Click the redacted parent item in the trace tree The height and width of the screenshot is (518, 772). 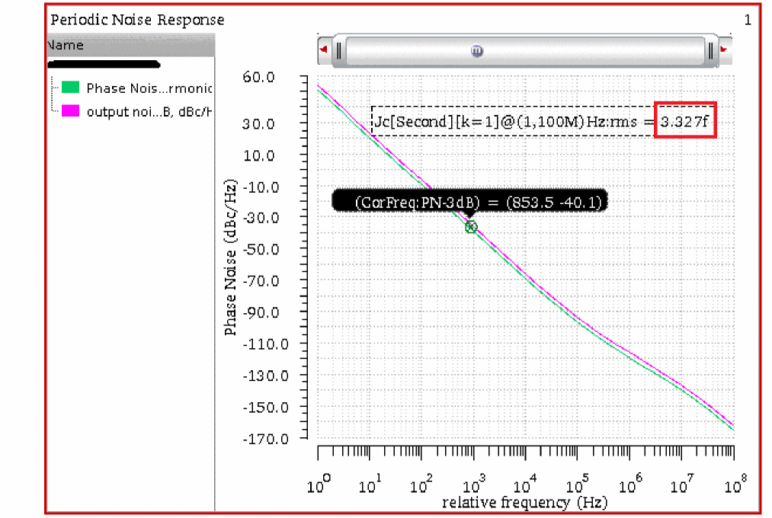(x=104, y=65)
